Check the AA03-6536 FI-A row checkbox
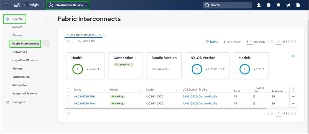 pyautogui.click(x=69, y=103)
